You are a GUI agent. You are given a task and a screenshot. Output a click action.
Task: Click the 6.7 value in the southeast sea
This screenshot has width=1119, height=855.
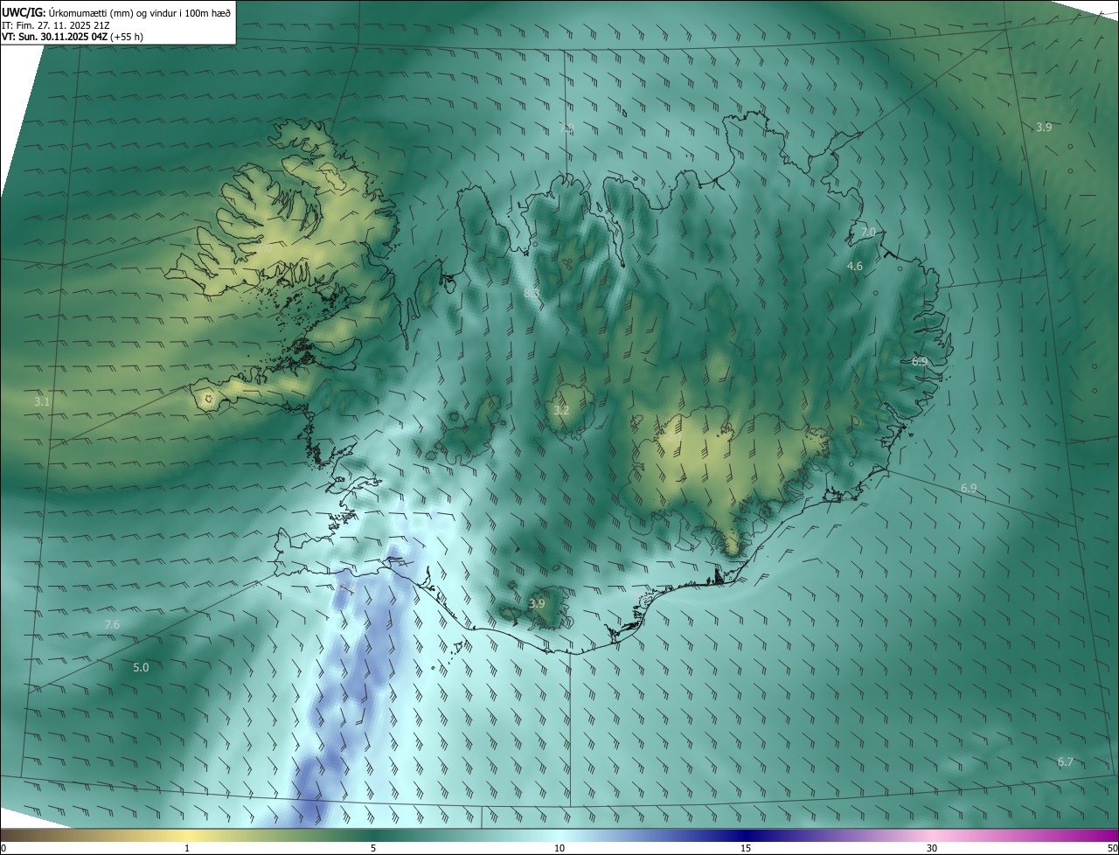click(x=1065, y=762)
